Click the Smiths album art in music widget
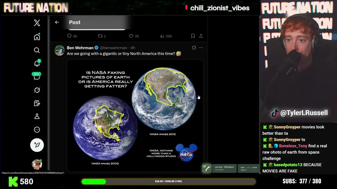This screenshot has height=189, width=337. 207,168
